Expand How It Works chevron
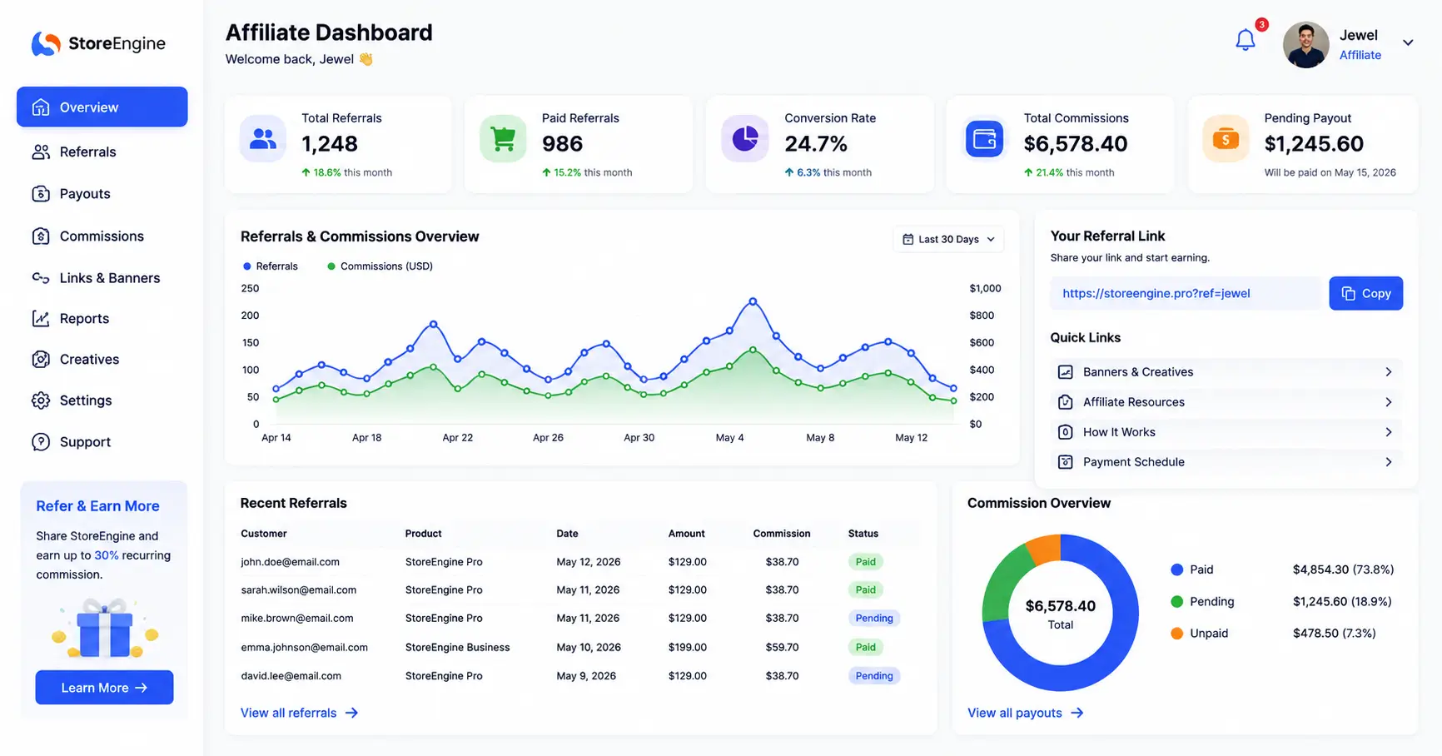The image size is (1442, 756). tap(1388, 432)
